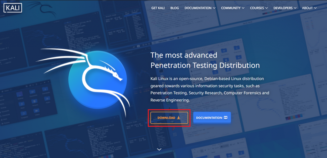Go to the BLOG page

(175, 8)
